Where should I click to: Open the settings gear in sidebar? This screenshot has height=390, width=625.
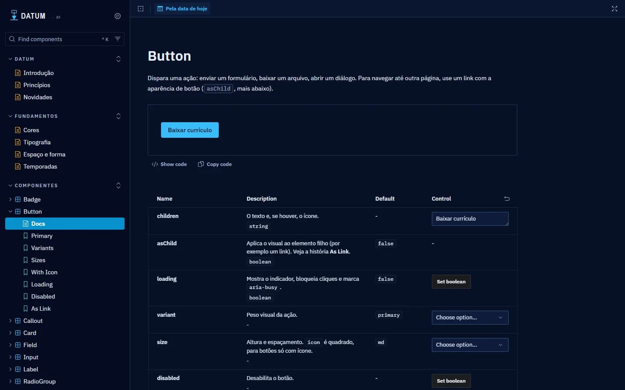(x=118, y=16)
